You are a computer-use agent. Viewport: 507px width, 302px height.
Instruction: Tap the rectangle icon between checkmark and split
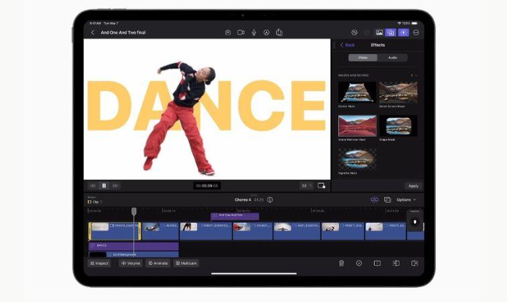[x=377, y=263]
